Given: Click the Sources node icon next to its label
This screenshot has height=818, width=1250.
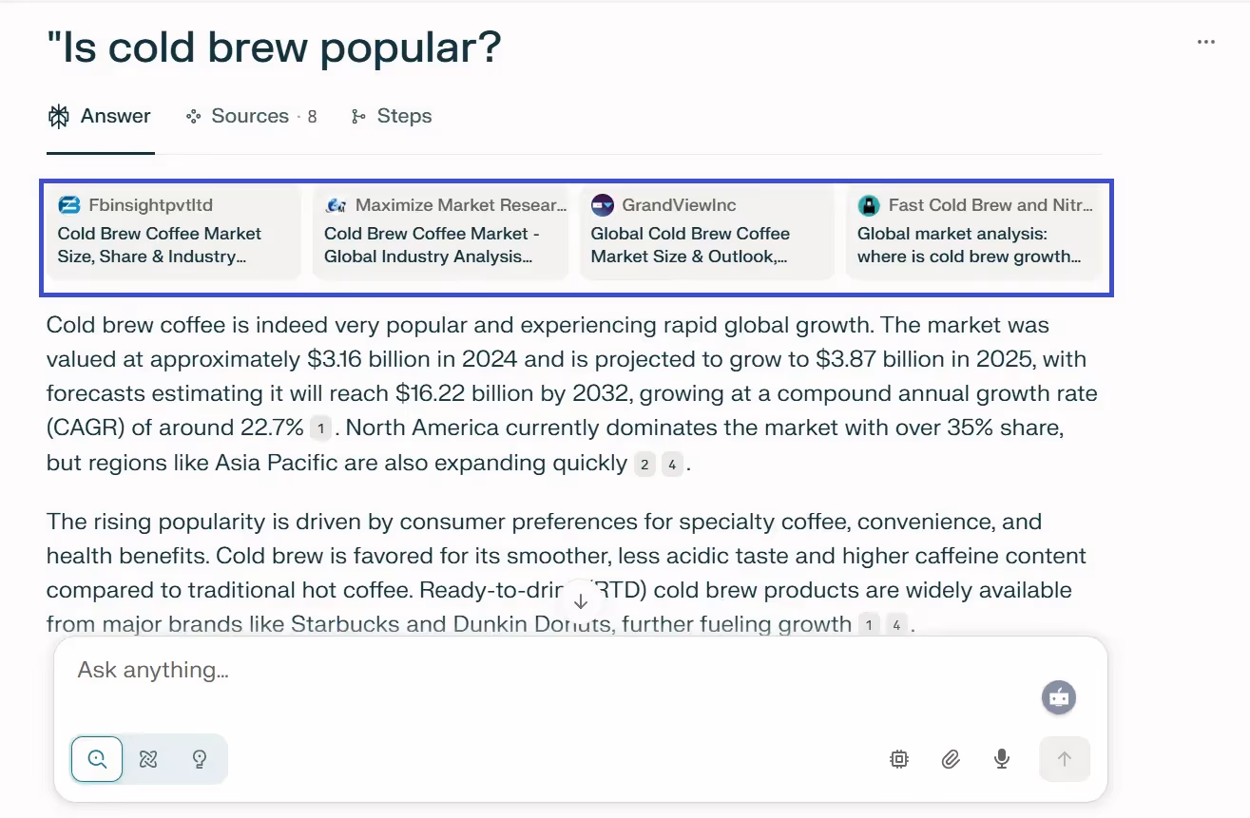Looking at the screenshot, I should pyautogui.click(x=192, y=116).
